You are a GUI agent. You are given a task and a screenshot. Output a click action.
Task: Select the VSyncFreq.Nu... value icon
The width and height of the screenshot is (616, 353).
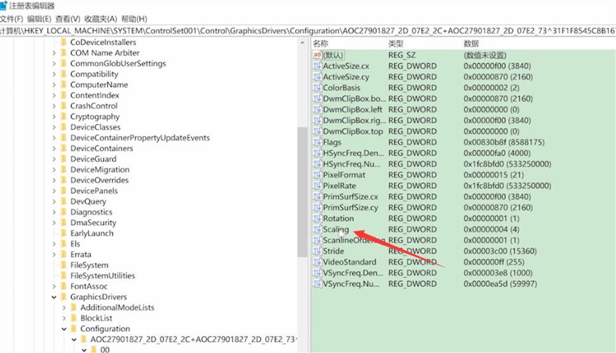tap(317, 284)
